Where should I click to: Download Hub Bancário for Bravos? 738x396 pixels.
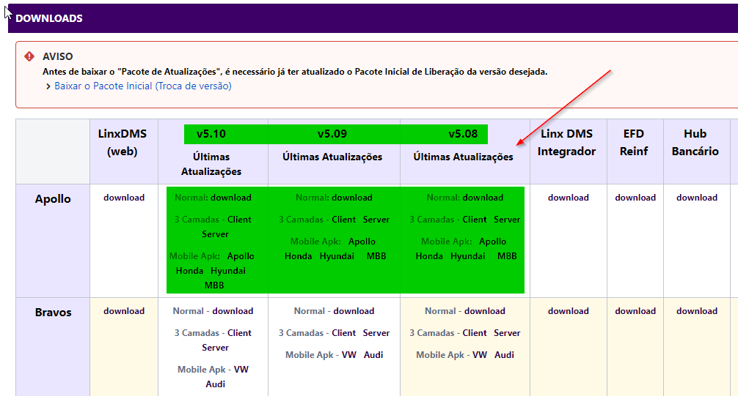tap(697, 311)
